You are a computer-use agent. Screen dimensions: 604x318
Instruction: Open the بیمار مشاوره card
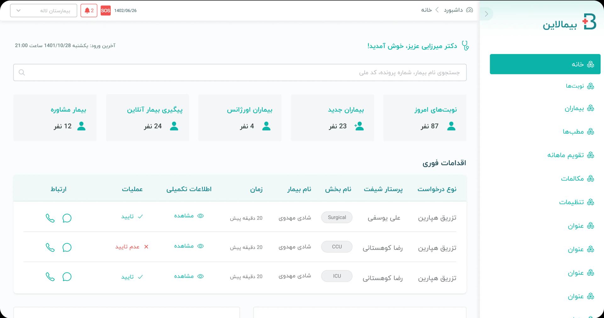pyautogui.click(x=55, y=118)
